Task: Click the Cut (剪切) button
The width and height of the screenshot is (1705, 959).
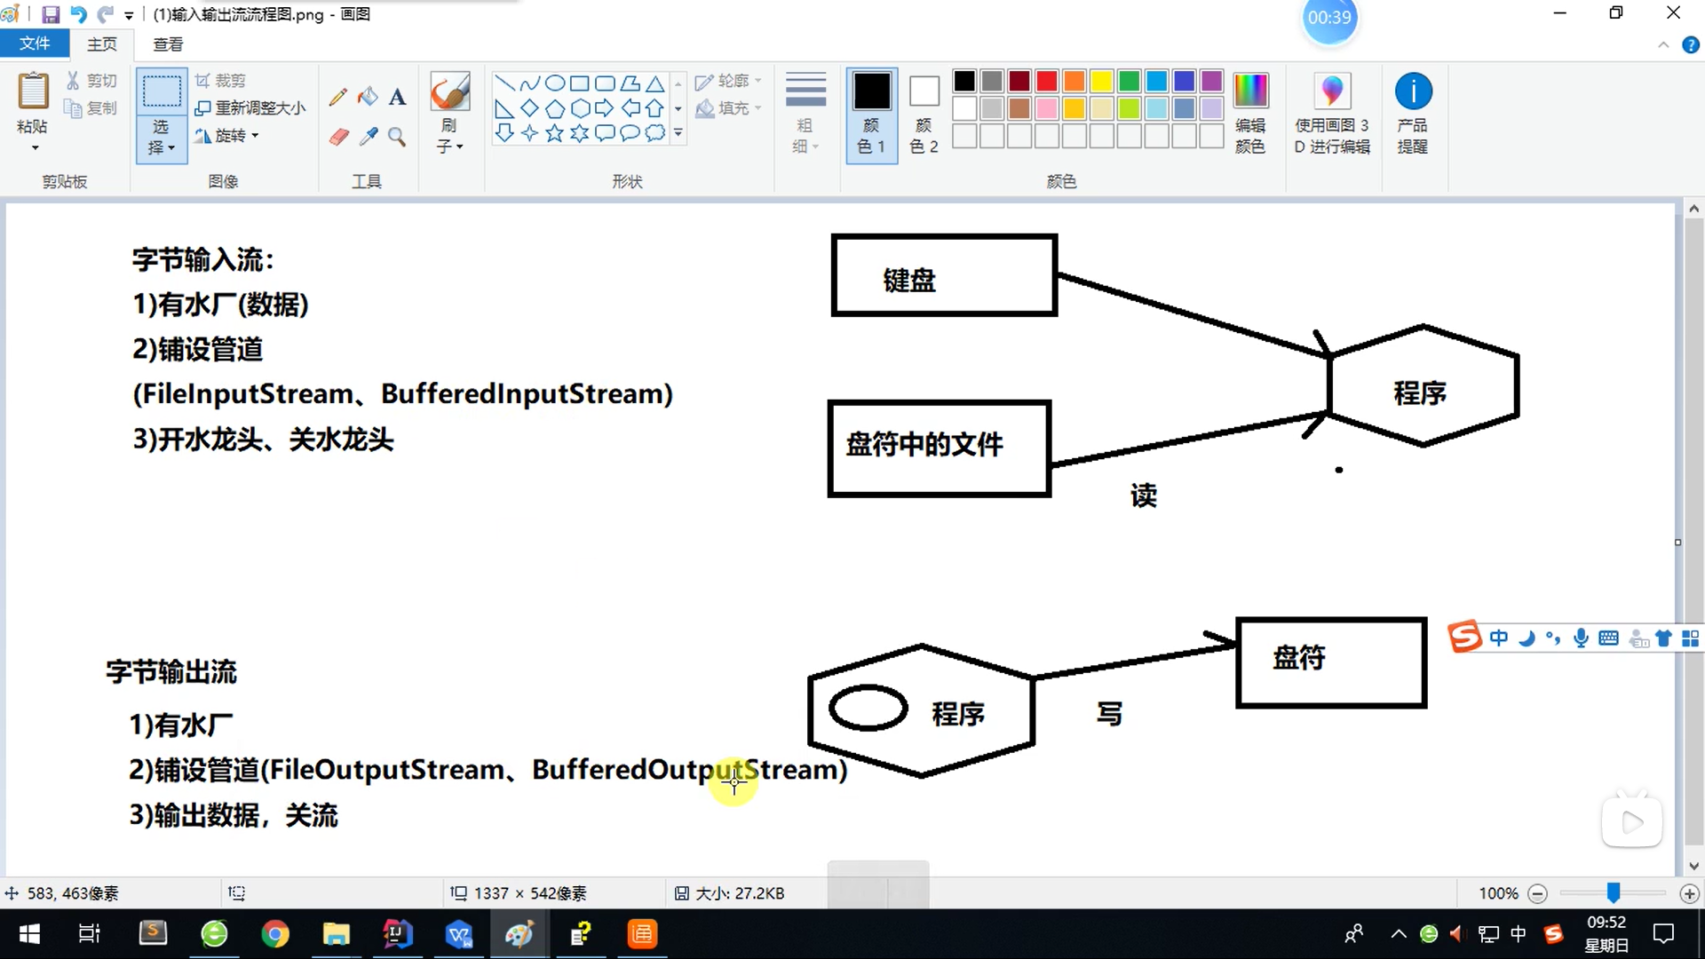Action: (91, 81)
